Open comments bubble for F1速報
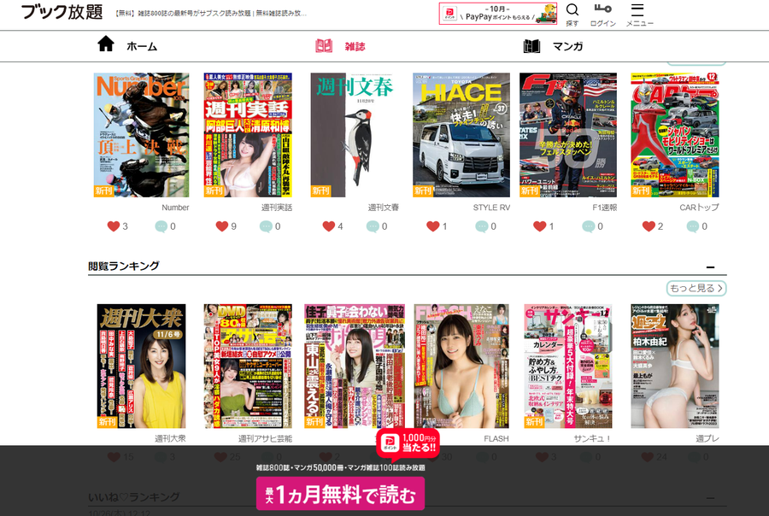The height and width of the screenshot is (516, 769). click(589, 226)
